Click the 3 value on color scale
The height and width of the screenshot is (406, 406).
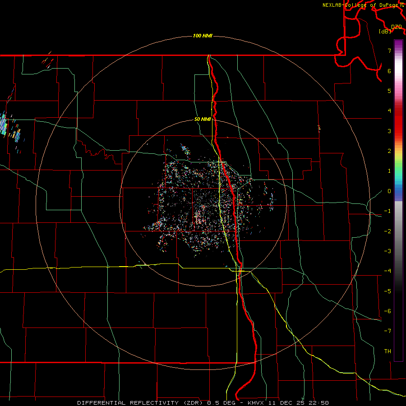[389, 131]
